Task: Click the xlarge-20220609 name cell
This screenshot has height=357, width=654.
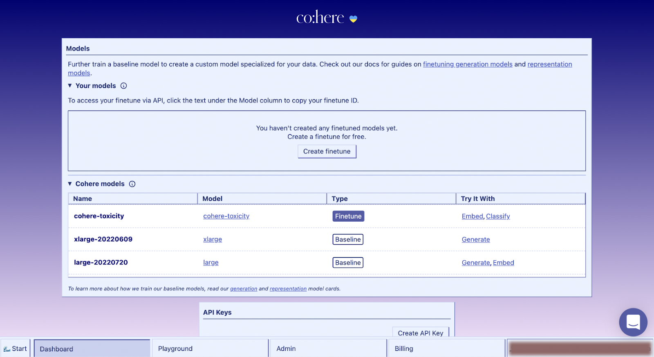Action: (103, 239)
